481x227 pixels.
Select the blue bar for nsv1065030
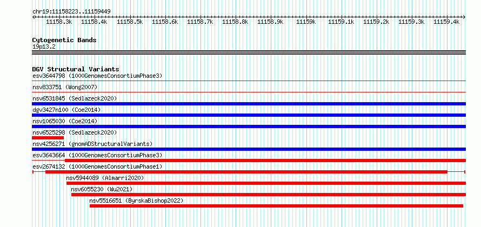tap(249, 126)
